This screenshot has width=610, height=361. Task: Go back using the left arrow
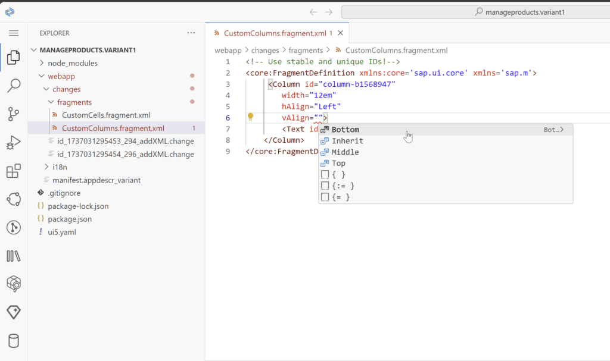click(x=313, y=12)
